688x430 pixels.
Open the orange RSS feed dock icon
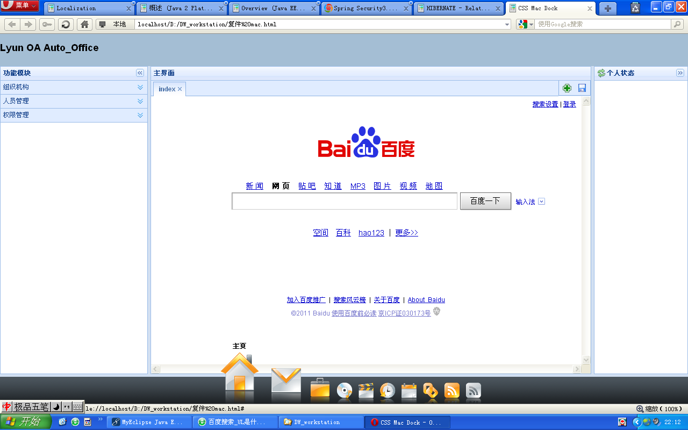pyautogui.click(x=452, y=390)
